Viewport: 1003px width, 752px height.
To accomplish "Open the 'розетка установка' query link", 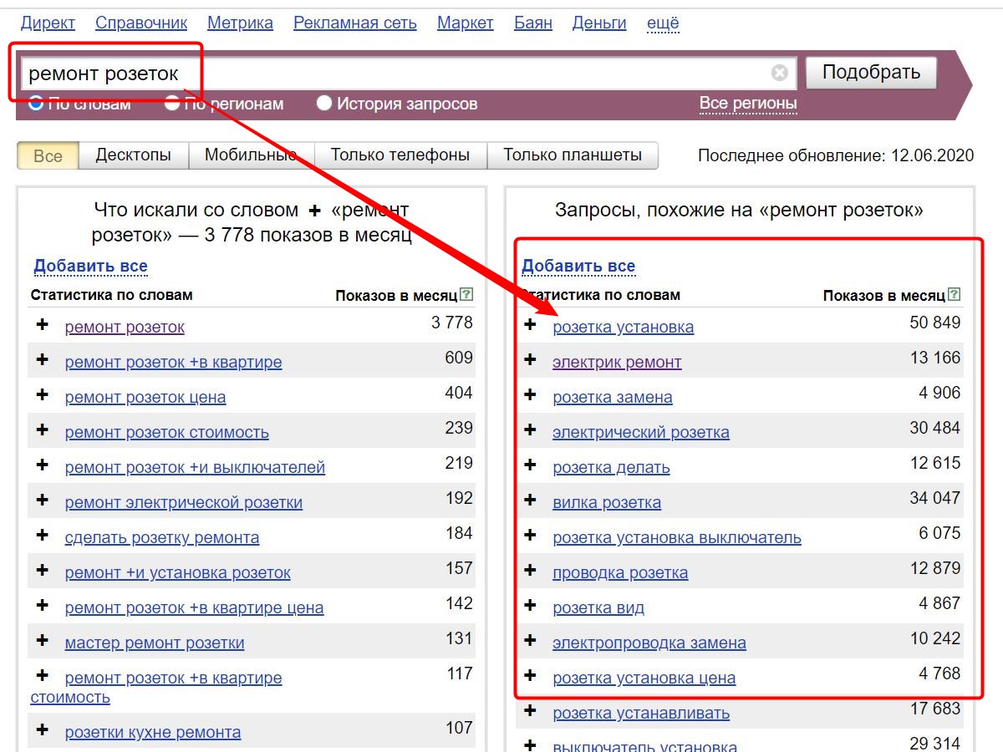I will click(x=623, y=327).
